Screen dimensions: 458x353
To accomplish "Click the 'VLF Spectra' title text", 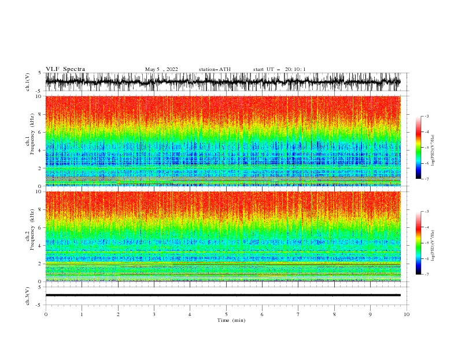I will click(65, 69).
